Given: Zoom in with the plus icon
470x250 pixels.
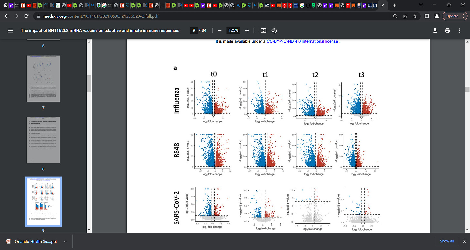Looking at the screenshot, I should point(247,30).
